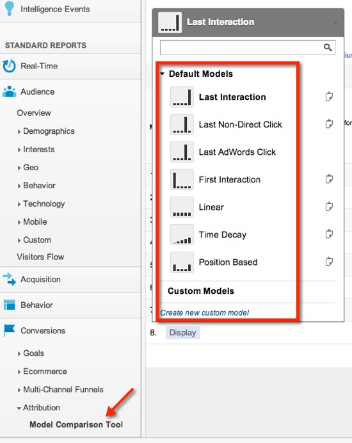Screen dimensions: 352x443
Task: Open the Last Interaction model dropdown header
Action: click(x=248, y=22)
